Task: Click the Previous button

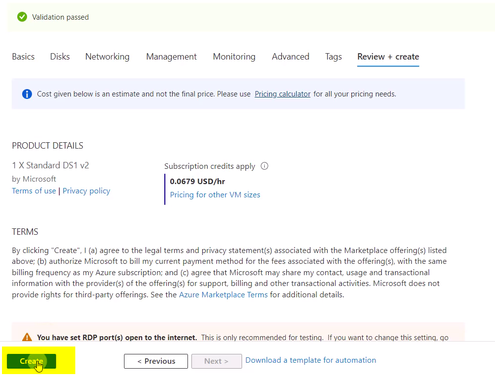Action: coord(156,361)
